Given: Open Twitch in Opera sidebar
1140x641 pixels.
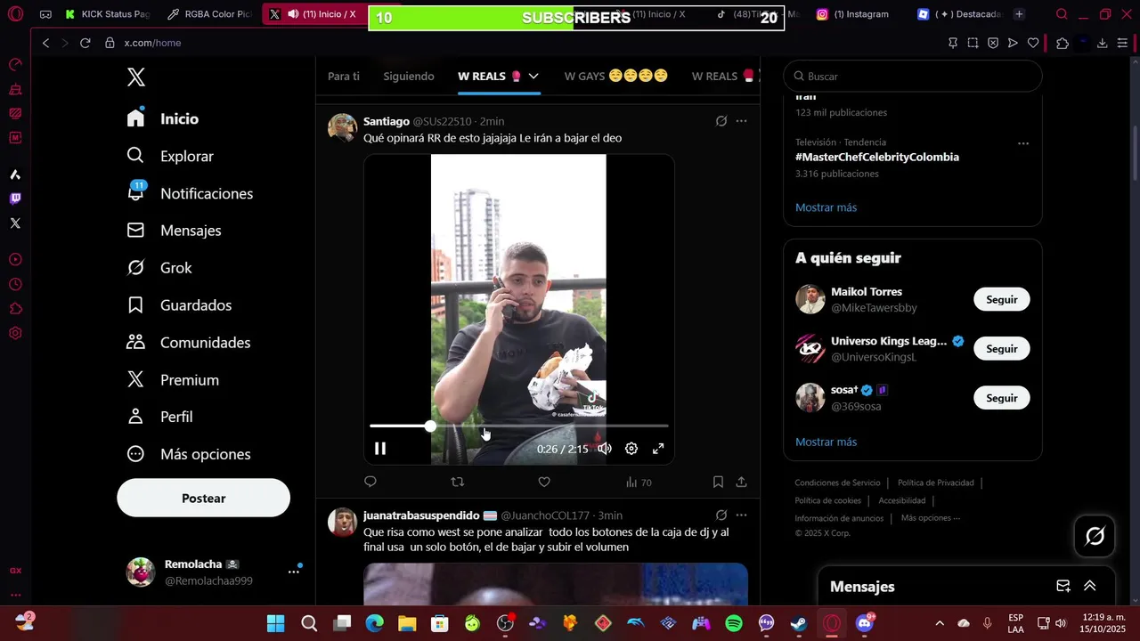Looking at the screenshot, I should (15, 199).
